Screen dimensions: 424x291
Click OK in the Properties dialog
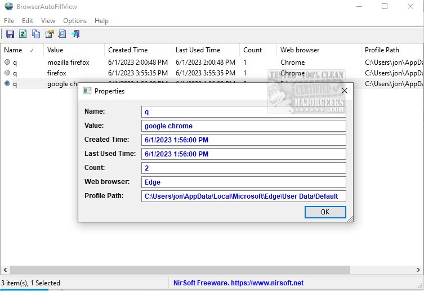pyautogui.click(x=325, y=212)
